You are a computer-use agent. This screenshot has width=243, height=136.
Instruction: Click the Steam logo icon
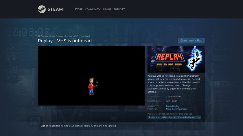[x=51, y=9]
